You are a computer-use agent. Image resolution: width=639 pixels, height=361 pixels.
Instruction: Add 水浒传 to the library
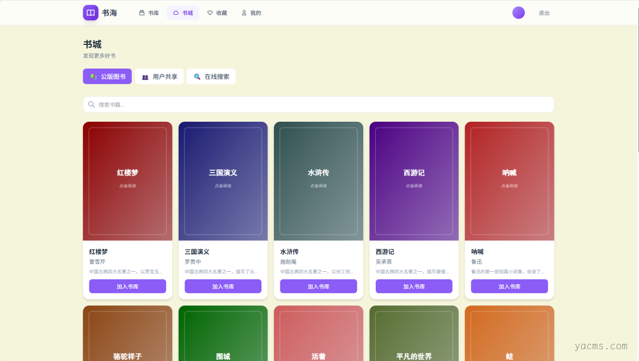pos(318,287)
